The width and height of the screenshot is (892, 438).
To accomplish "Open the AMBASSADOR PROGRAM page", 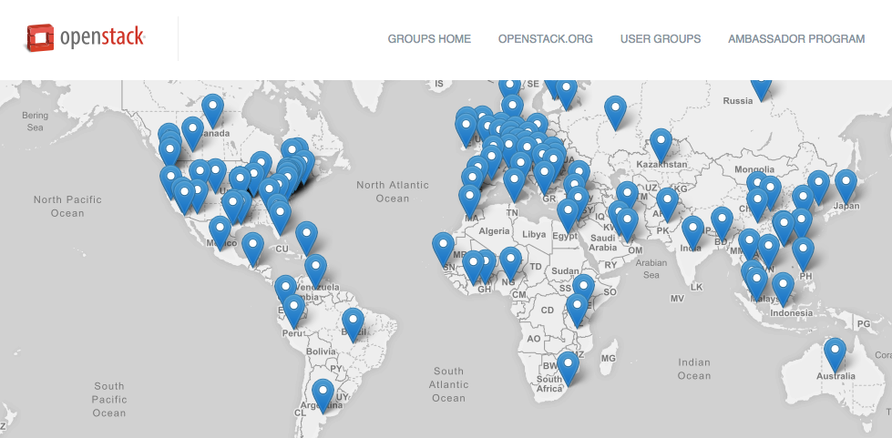I will click(796, 38).
